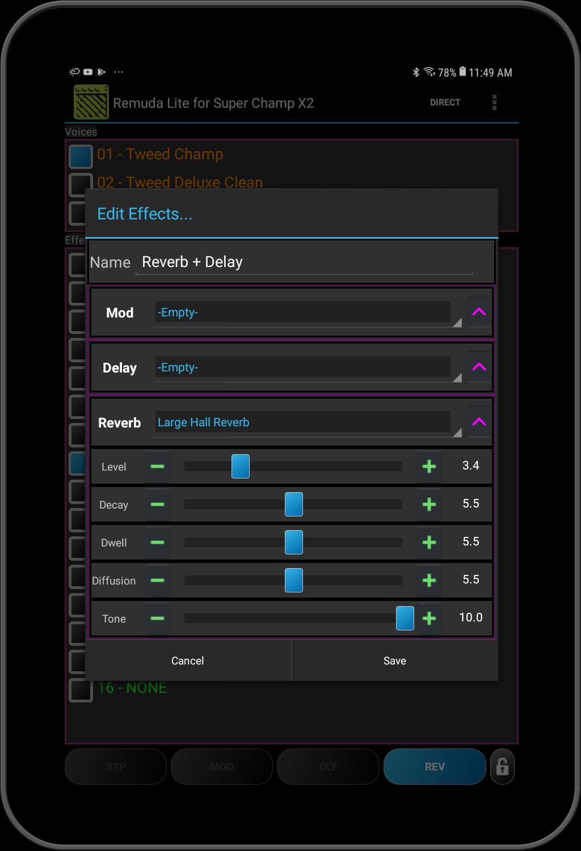581x851 pixels.
Task: Select the REV tab button
Action: pyautogui.click(x=435, y=767)
